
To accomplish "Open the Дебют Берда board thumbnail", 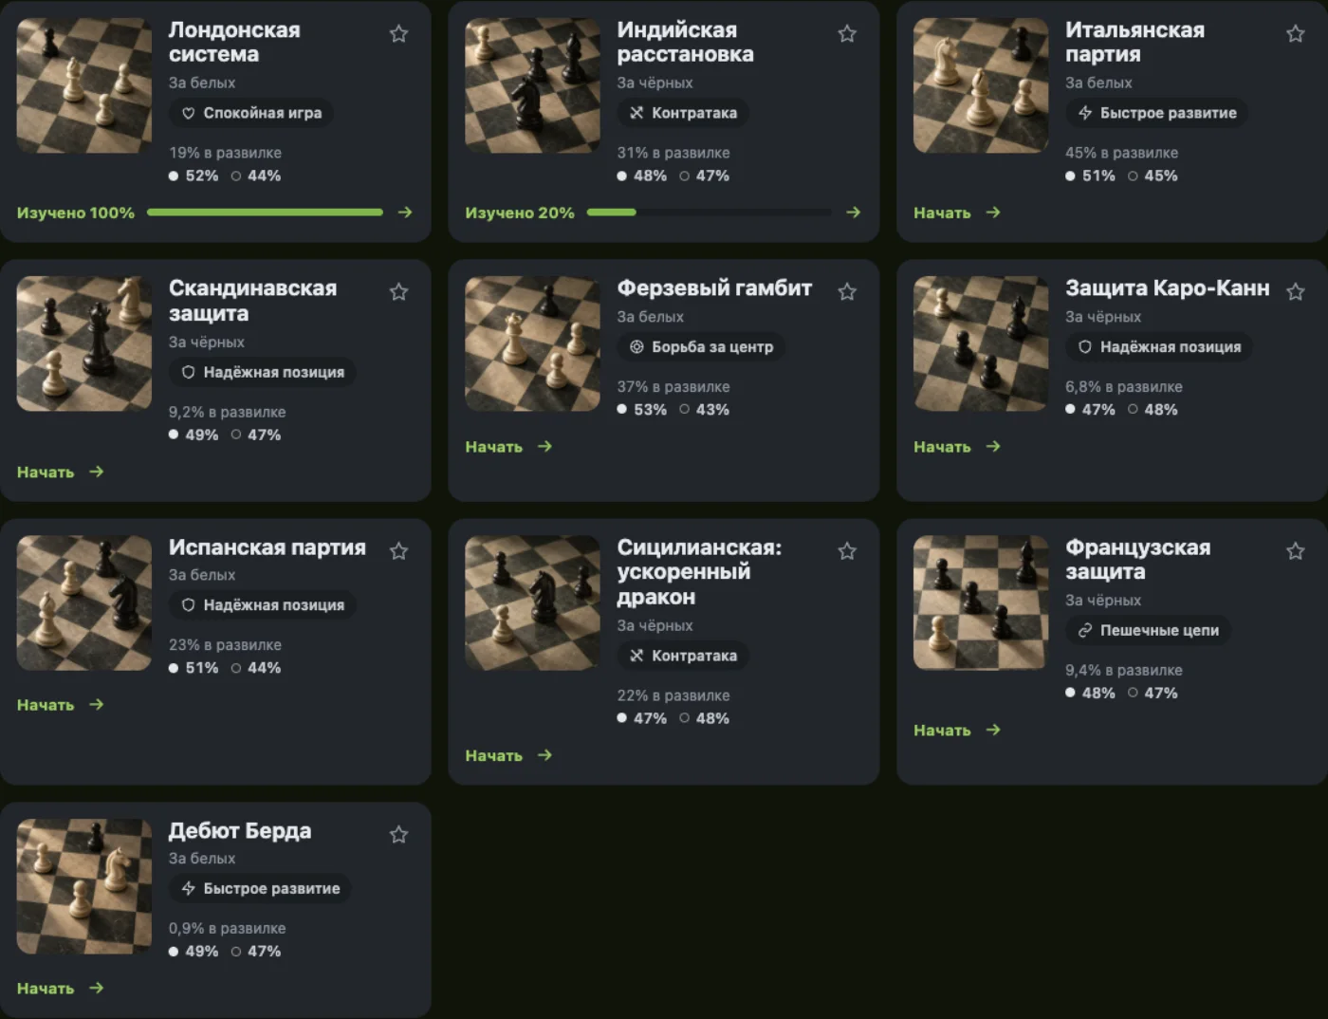I will click(x=84, y=886).
